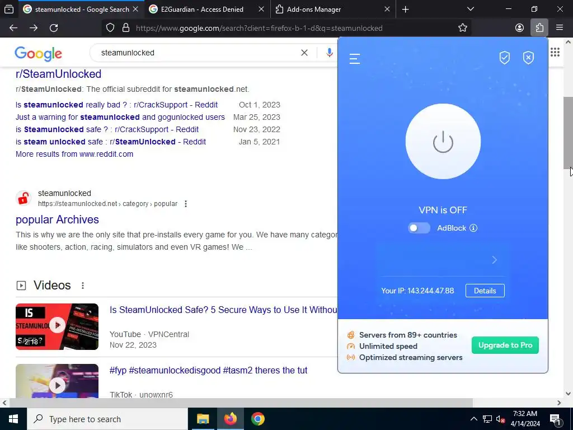The image size is (573, 430).
Task: Click steamunlocked site favicon
Action: (x=24, y=199)
